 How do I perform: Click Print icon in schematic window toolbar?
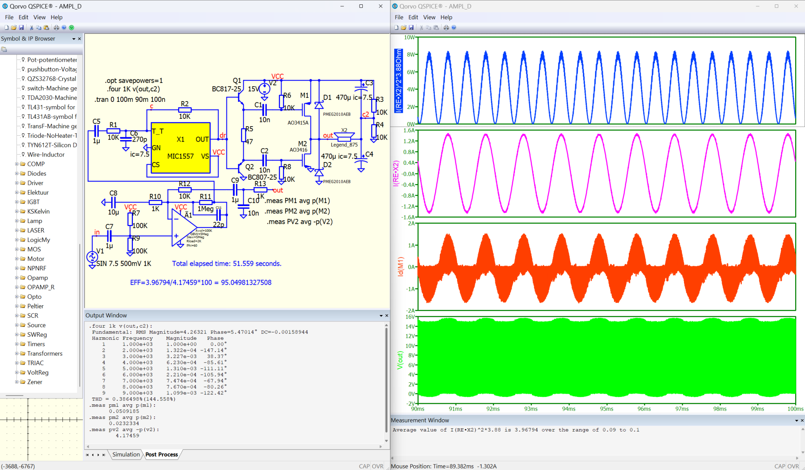pos(57,28)
